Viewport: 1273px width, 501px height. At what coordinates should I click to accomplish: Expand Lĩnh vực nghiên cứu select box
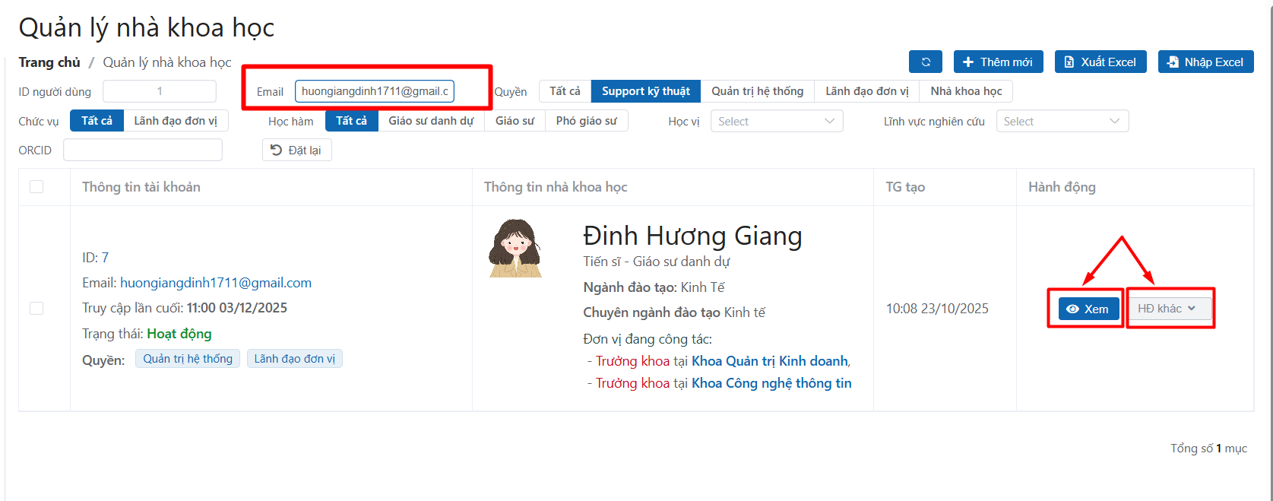[1062, 122]
